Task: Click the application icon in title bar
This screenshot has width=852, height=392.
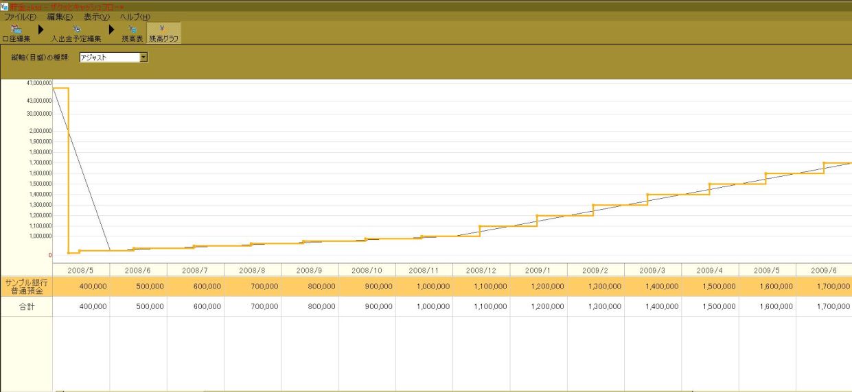Action: point(5,5)
